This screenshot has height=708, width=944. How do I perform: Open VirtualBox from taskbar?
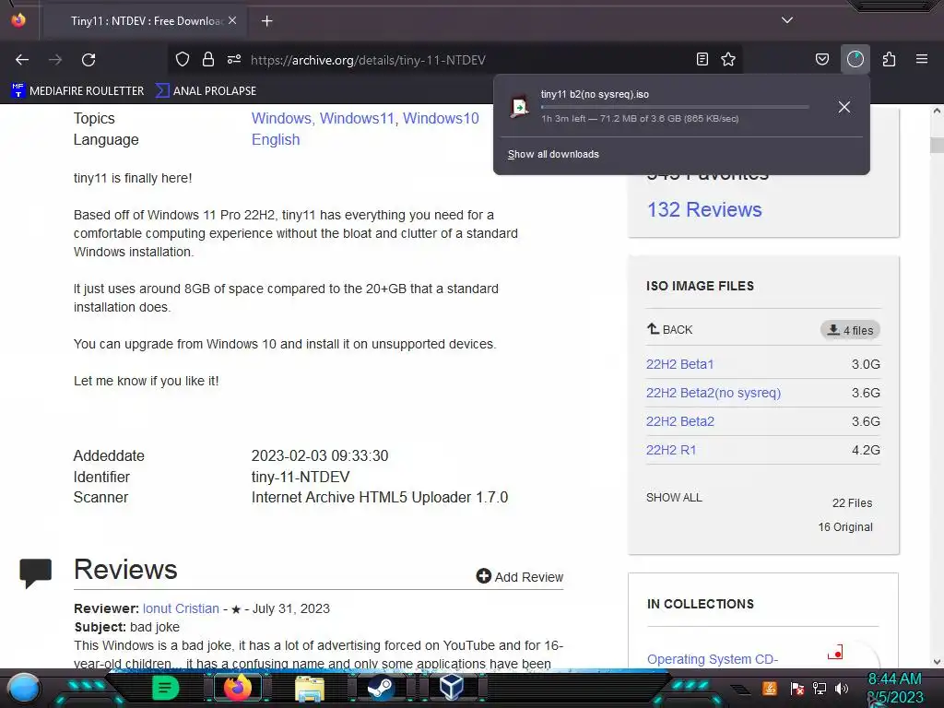pos(452,688)
